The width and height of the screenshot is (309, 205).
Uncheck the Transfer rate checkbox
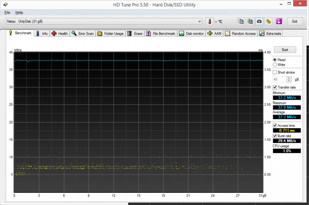pos(275,87)
